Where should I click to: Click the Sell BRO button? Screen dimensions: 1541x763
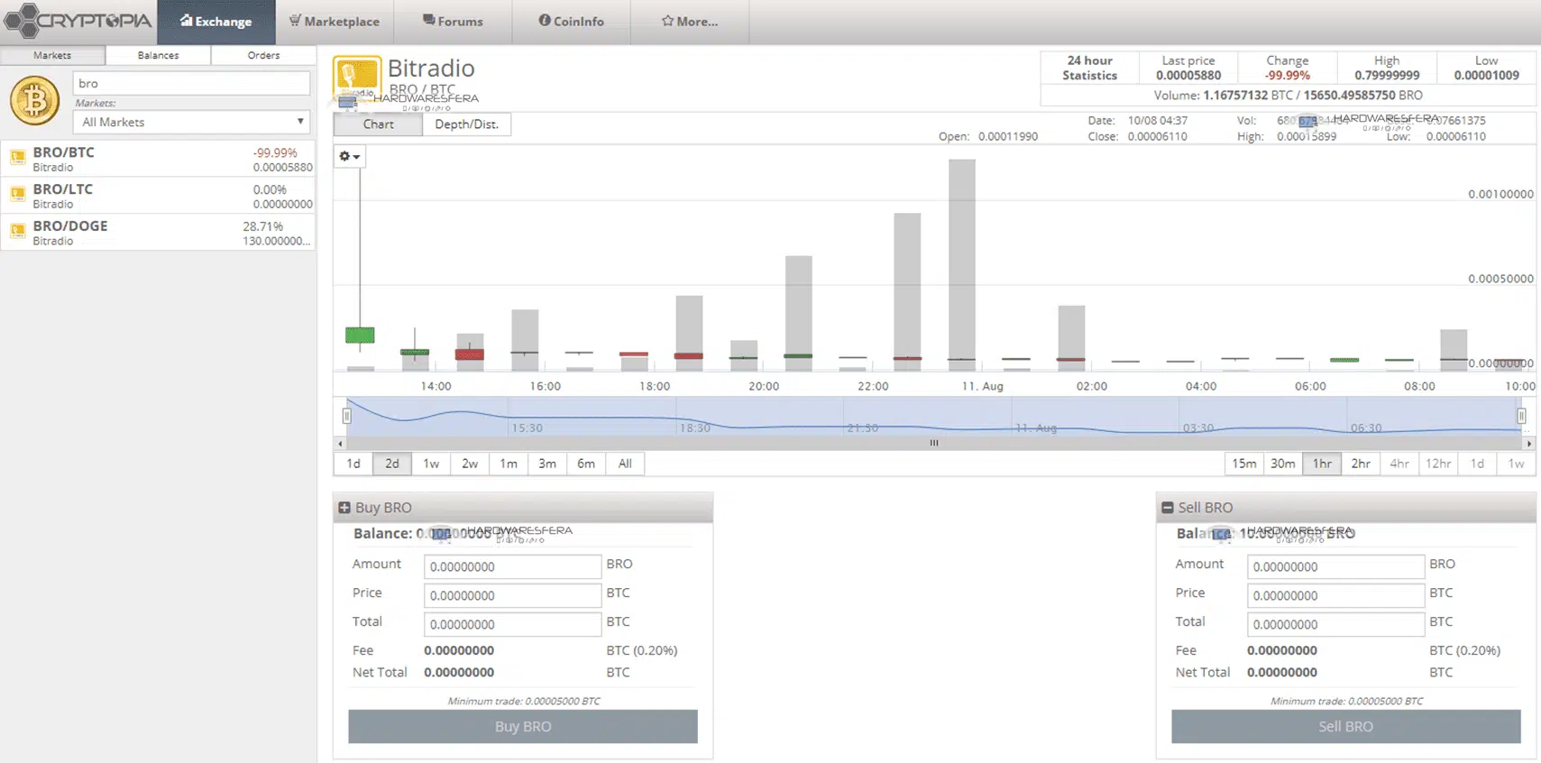pyautogui.click(x=1346, y=726)
